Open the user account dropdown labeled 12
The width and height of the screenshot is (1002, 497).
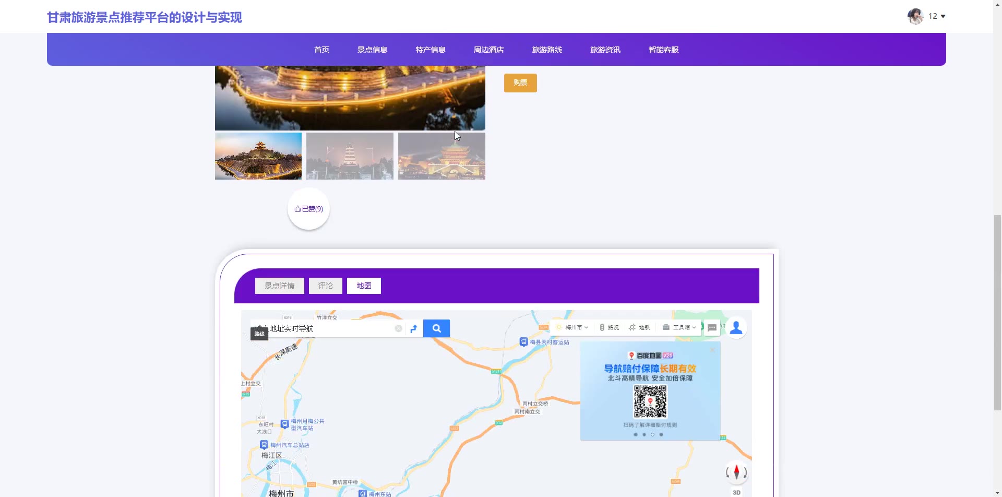point(937,16)
